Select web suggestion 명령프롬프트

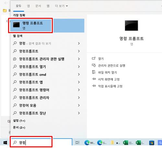click(47, 51)
